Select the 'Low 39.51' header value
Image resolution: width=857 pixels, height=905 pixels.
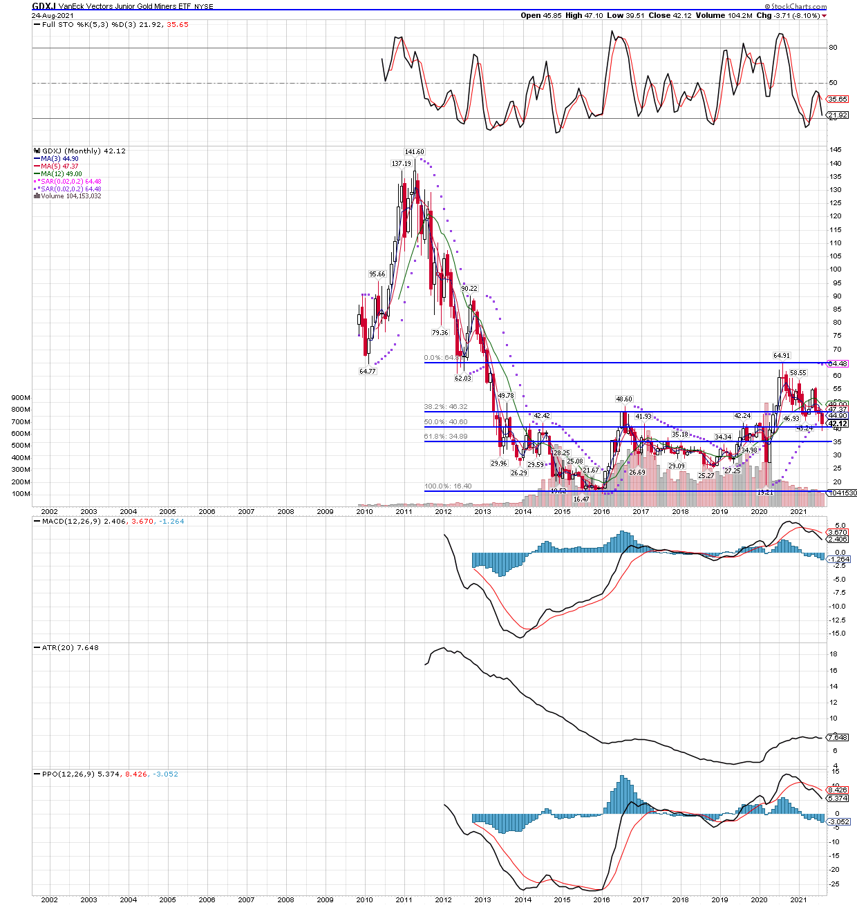(x=625, y=15)
